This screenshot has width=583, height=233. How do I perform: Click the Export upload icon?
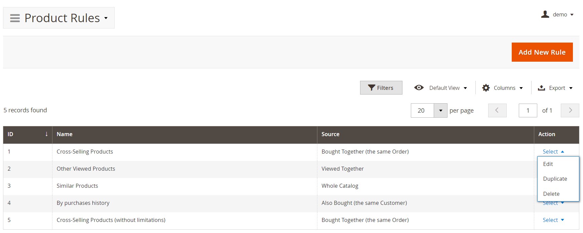pos(541,88)
